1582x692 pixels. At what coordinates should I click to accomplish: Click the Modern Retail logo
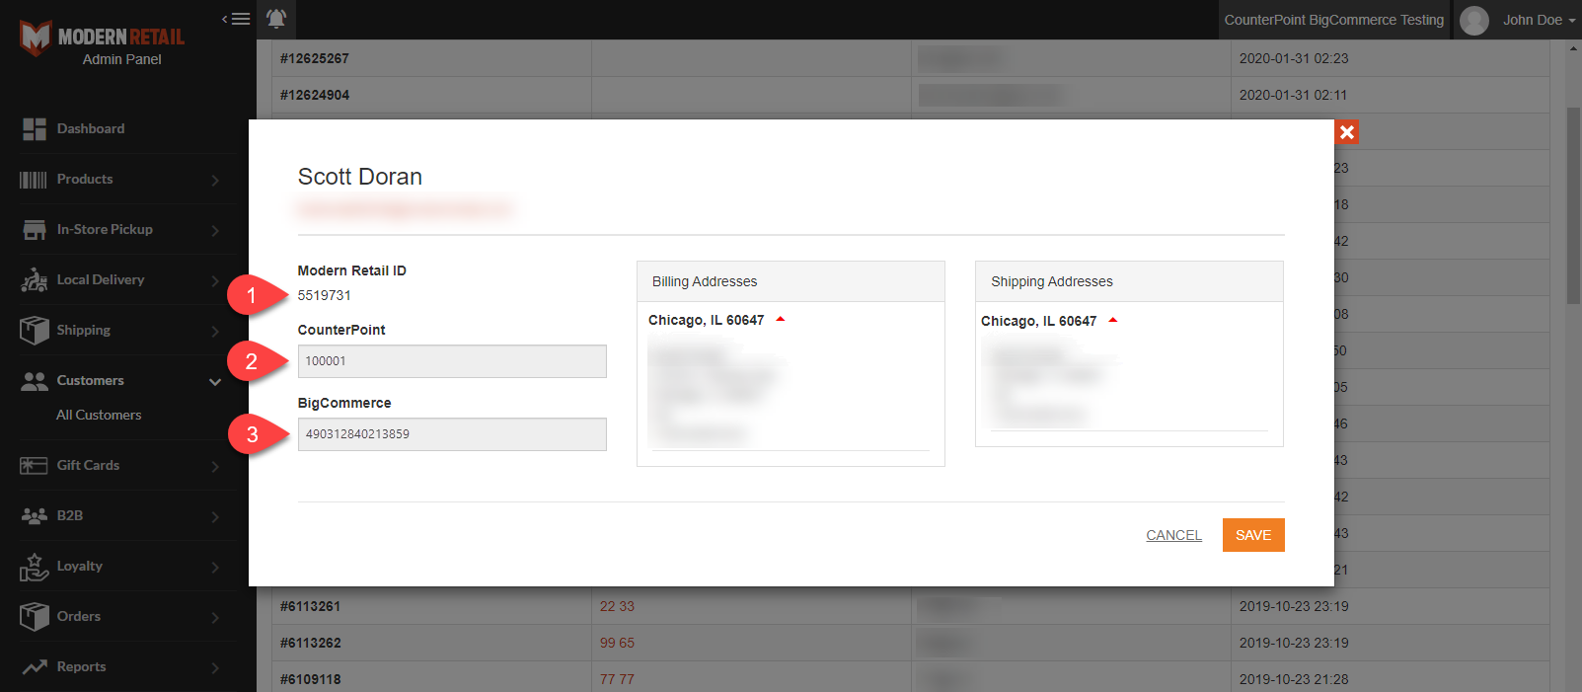102,38
